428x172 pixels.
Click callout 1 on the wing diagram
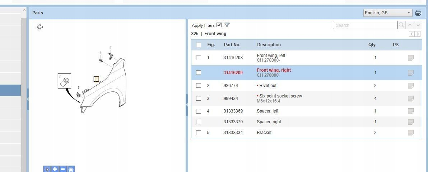click(96, 79)
